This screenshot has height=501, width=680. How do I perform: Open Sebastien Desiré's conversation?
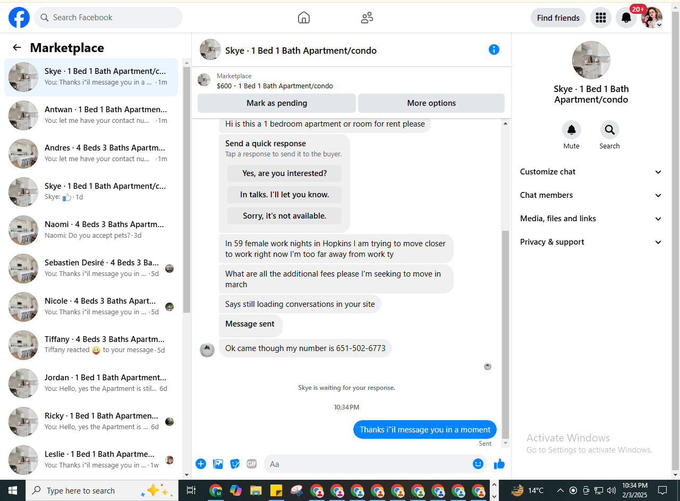91,268
